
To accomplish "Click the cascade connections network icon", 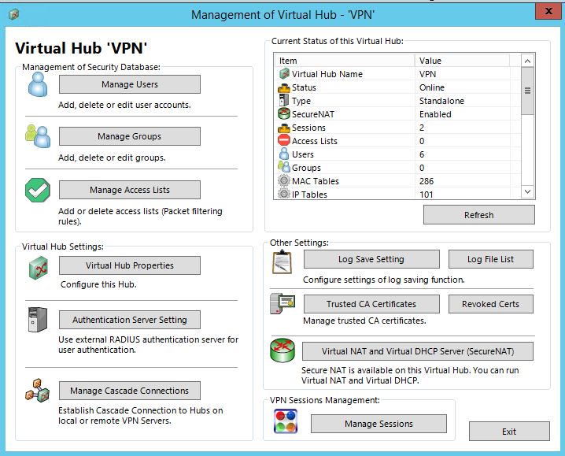I will coord(37,391).
